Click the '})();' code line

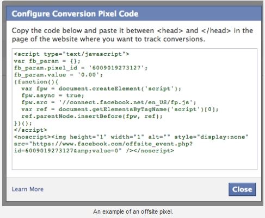point(23,123)
